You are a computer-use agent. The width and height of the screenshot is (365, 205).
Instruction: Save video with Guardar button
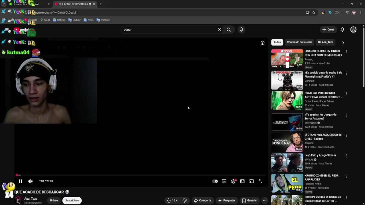point(250,200)
